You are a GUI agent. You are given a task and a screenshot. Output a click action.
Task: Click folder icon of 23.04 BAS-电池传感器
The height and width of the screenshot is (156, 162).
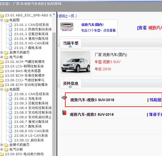(2, 71)
